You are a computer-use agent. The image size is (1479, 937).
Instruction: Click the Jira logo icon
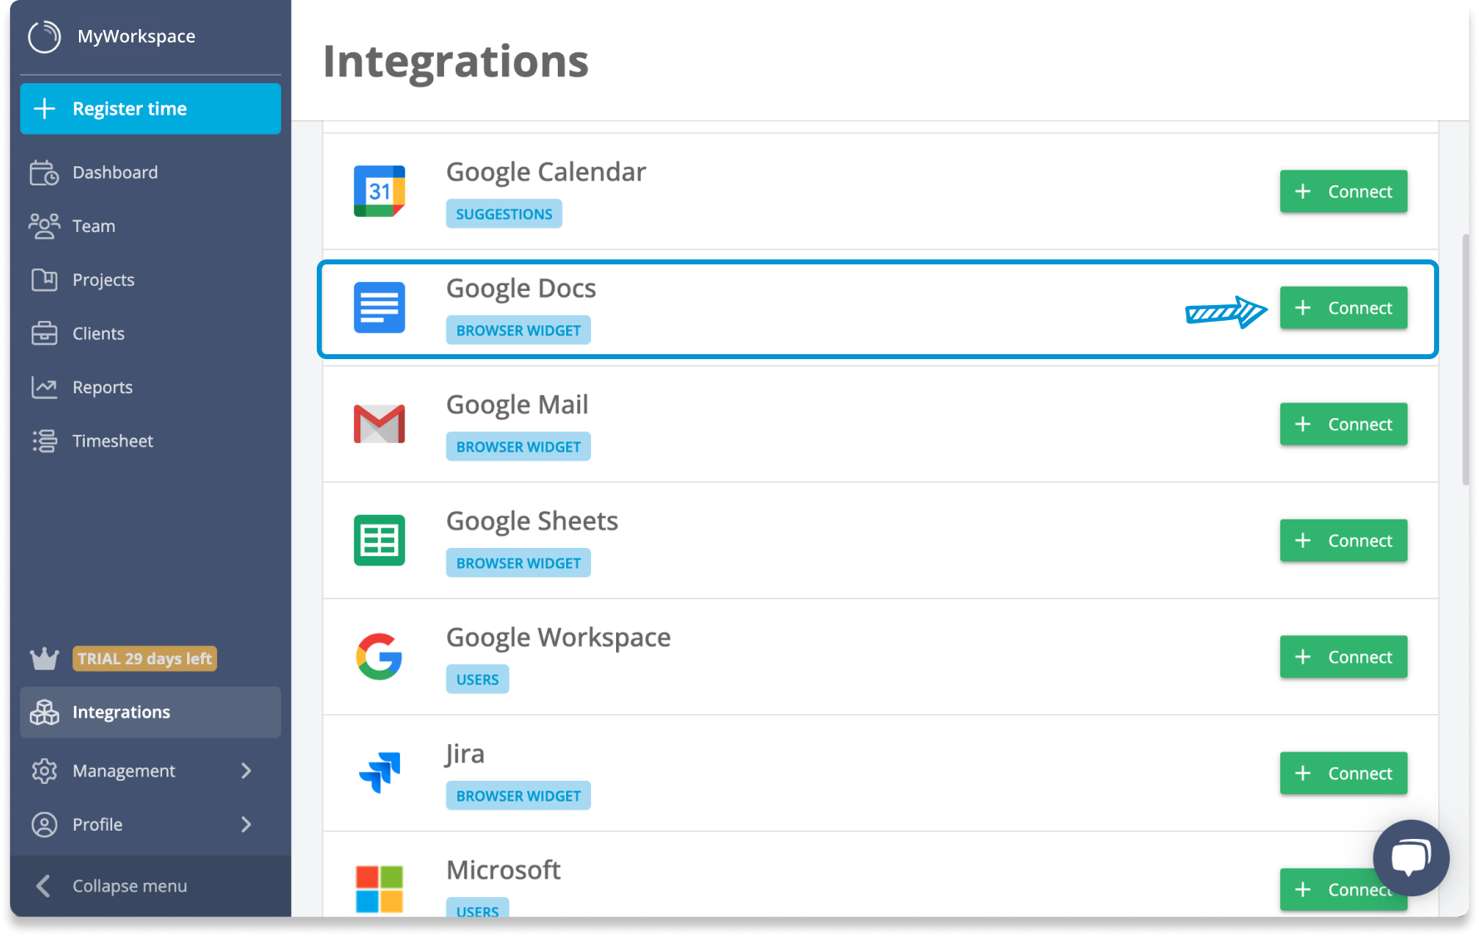(379, 773)
